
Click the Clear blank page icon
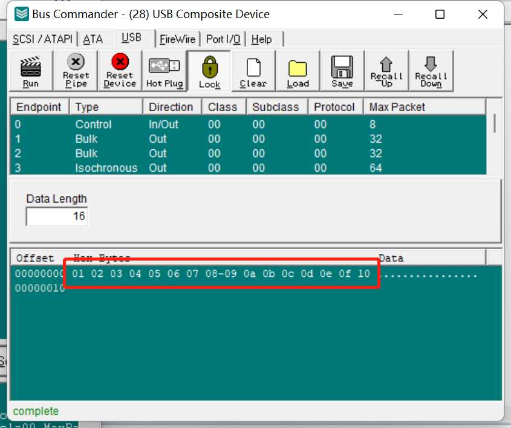253,71
